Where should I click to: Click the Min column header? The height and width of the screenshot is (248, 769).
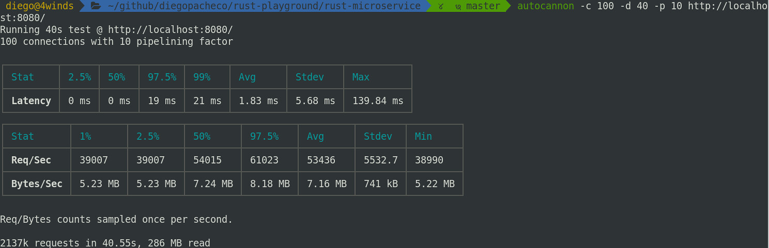(x=423, y=136)
